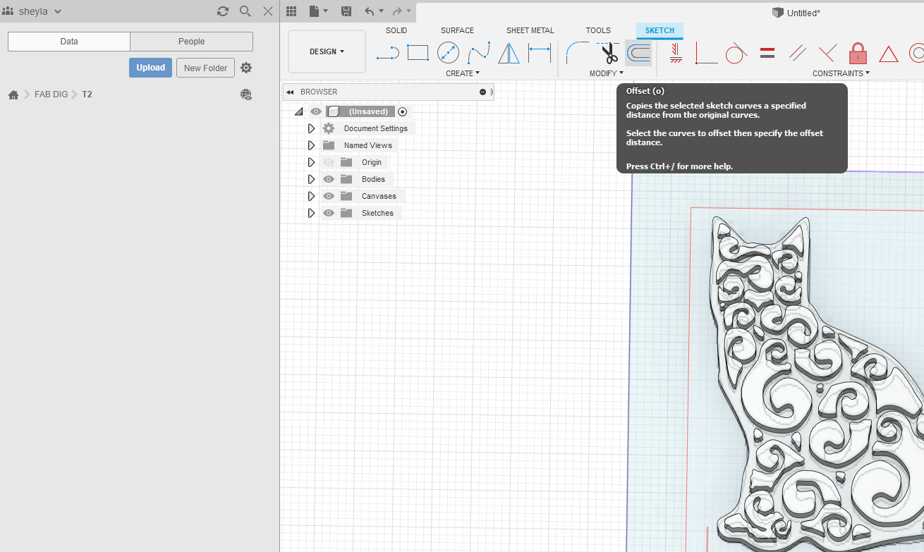The height and width of the screenshot is (552, 924).
Task: Choose the Sketch Dimension tool
Action: point(540,53)
